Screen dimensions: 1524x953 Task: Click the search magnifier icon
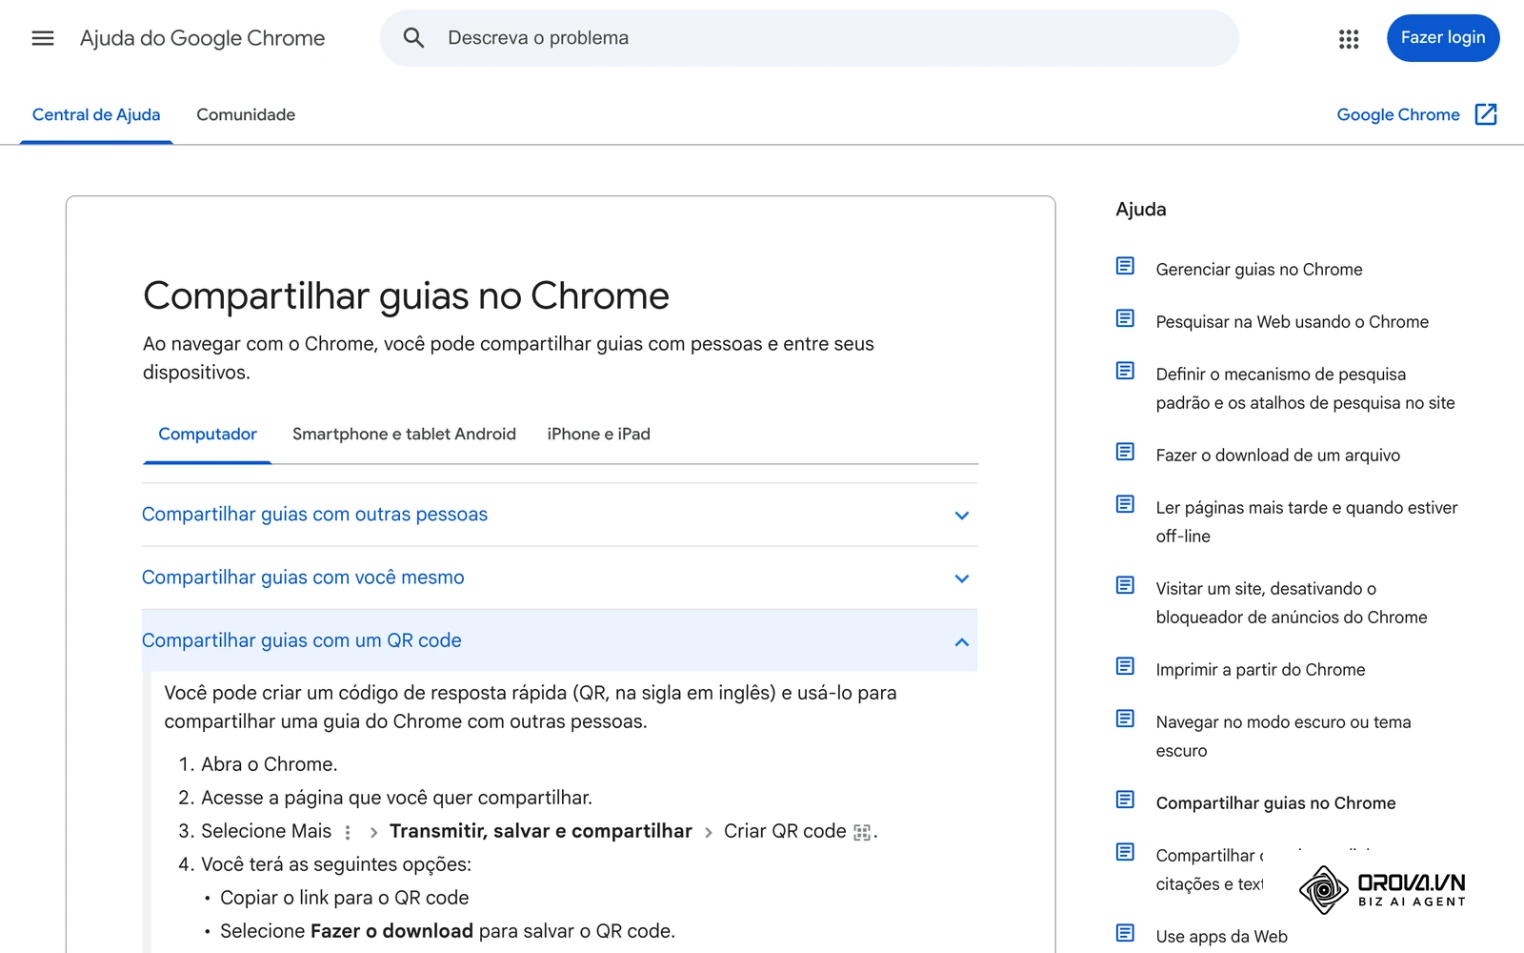(x=413, y=38)
